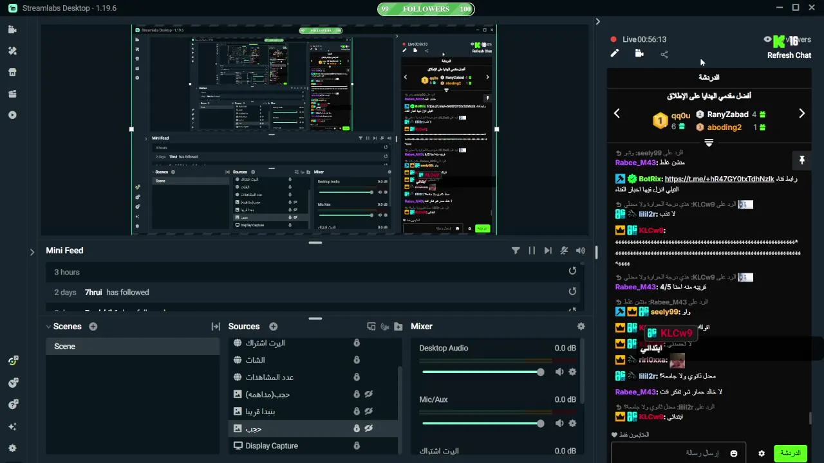Edit stream info with pencil icon
Viewport: 824px width, 463px height.
point(614,53)
